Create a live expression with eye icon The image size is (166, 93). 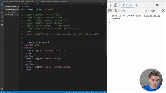(x=153, y=11)
